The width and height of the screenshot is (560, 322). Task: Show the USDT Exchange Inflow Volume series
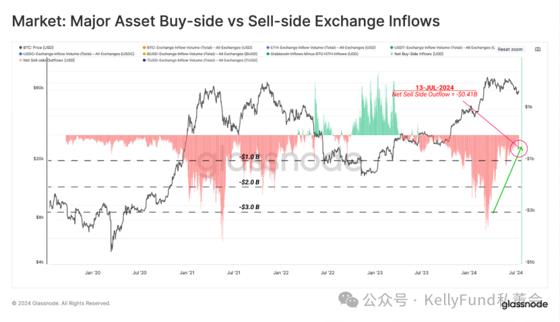[442, 47]
